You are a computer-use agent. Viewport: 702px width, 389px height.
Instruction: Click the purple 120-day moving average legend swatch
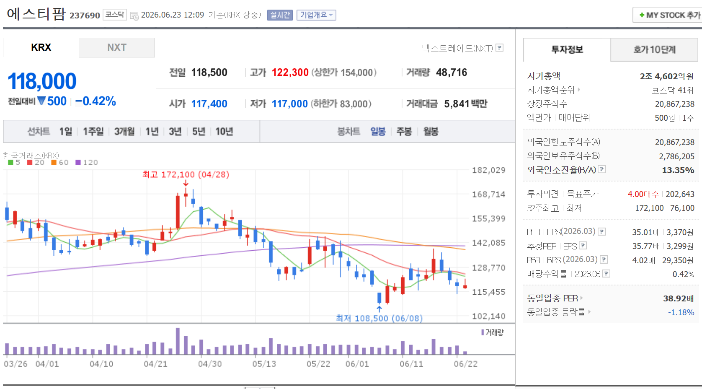(x=78, y=162)
